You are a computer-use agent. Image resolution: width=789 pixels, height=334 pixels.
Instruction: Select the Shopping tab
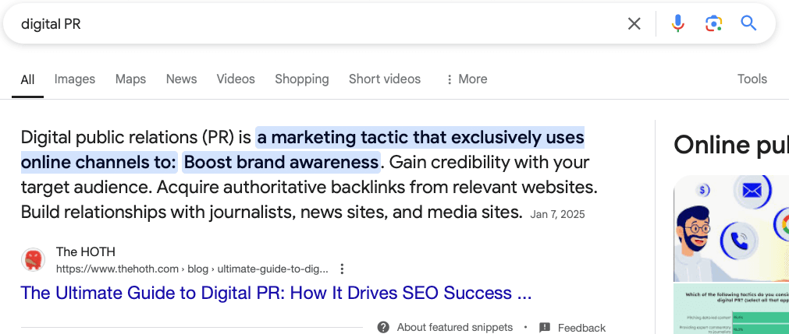click(x=301, y=79)
